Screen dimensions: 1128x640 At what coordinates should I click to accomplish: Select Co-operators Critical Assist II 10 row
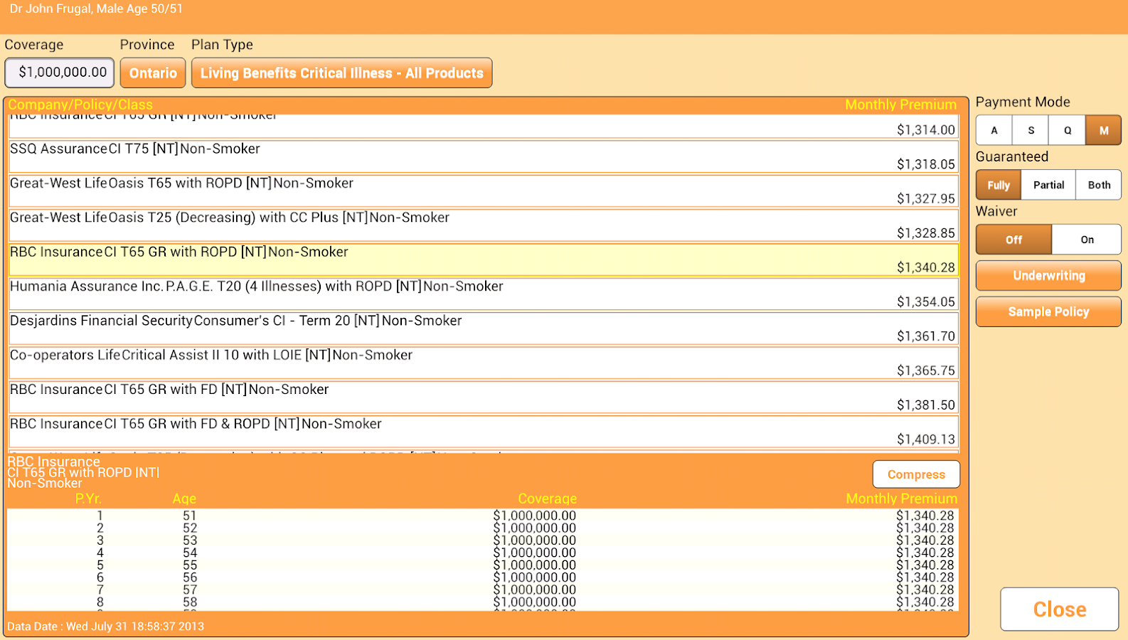point(484,363)
